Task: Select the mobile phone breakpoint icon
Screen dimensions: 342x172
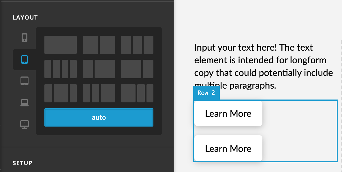Action: pyautogui.click(x=25, y=38)
